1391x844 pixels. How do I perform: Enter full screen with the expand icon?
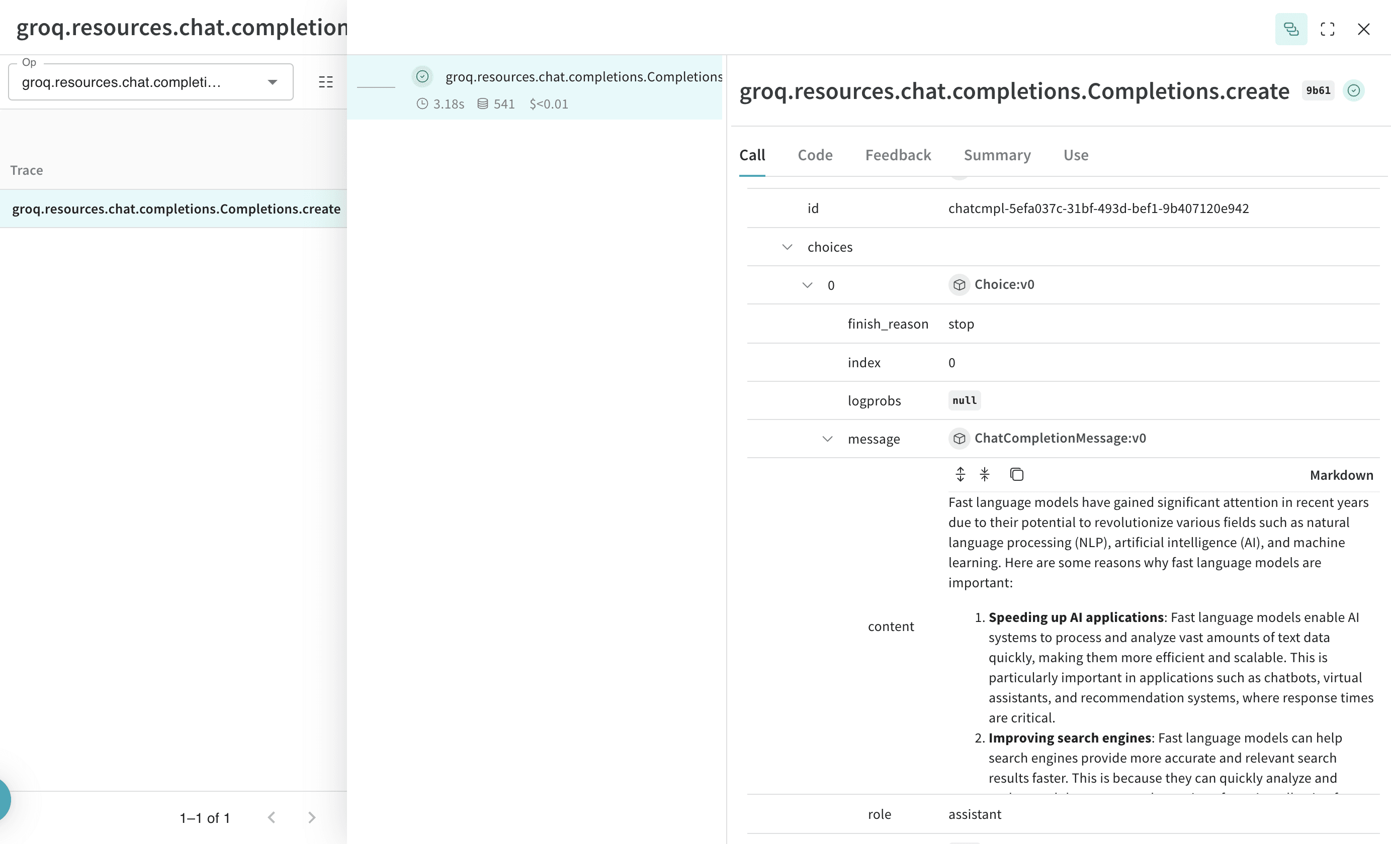[x=1327, y=29]
